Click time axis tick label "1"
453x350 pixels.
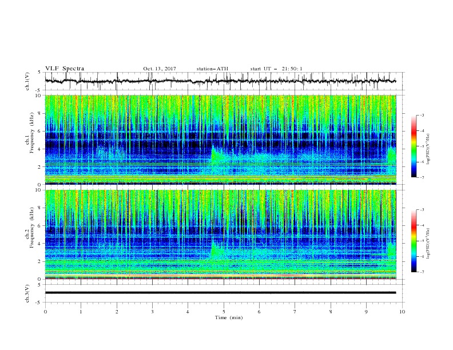(81, 312)
